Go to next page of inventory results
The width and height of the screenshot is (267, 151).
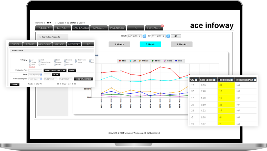pos(72,84)
